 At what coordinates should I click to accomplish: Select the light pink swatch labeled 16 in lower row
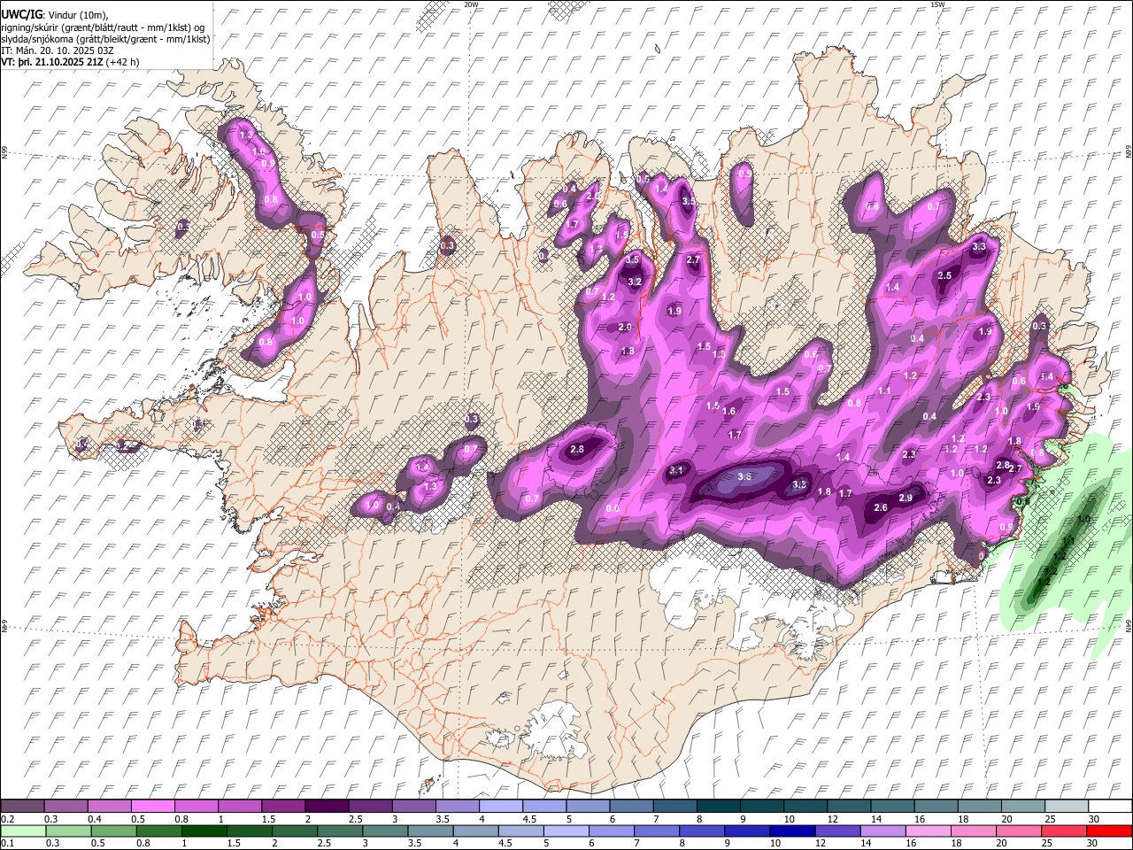click(x=928, y=831)
